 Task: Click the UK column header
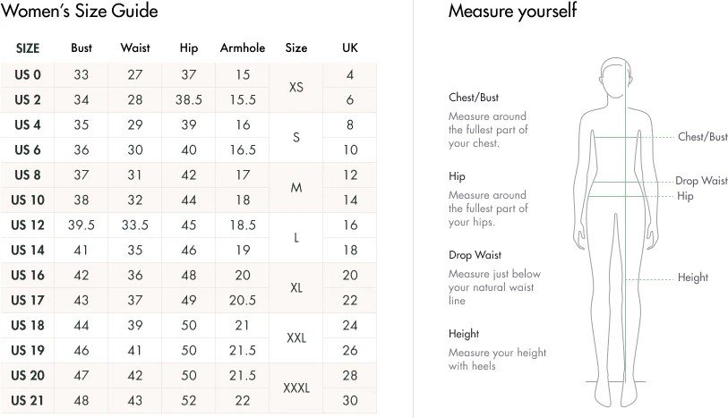click(x=350, y=48)
